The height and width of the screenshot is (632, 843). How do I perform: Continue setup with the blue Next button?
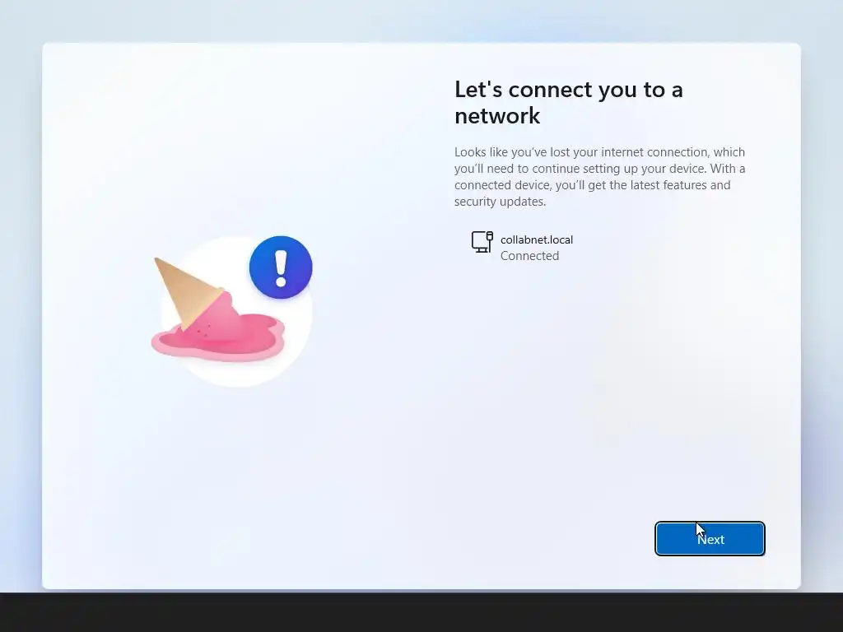[x=710, y=538]
